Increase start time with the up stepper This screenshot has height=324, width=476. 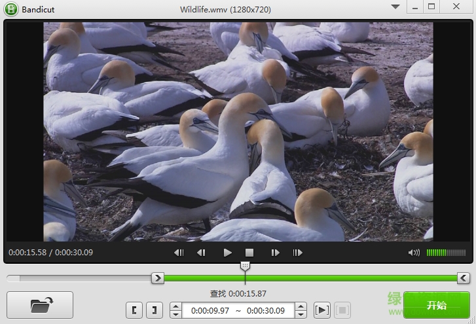(175, 306)
